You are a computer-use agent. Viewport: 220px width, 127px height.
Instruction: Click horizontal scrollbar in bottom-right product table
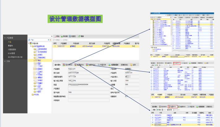pos(171,103)
